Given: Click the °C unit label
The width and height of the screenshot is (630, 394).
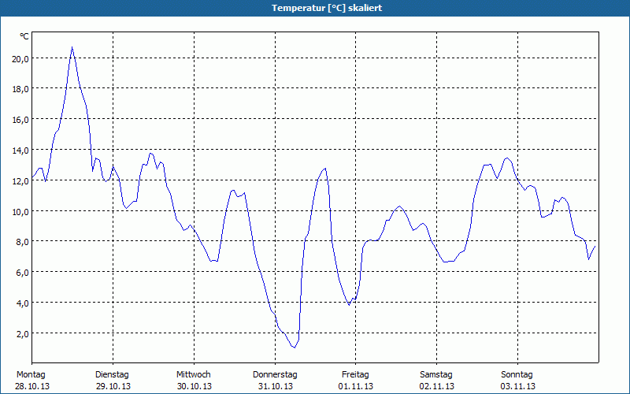Looking at the screenshot, I should (x=24, y=36).
